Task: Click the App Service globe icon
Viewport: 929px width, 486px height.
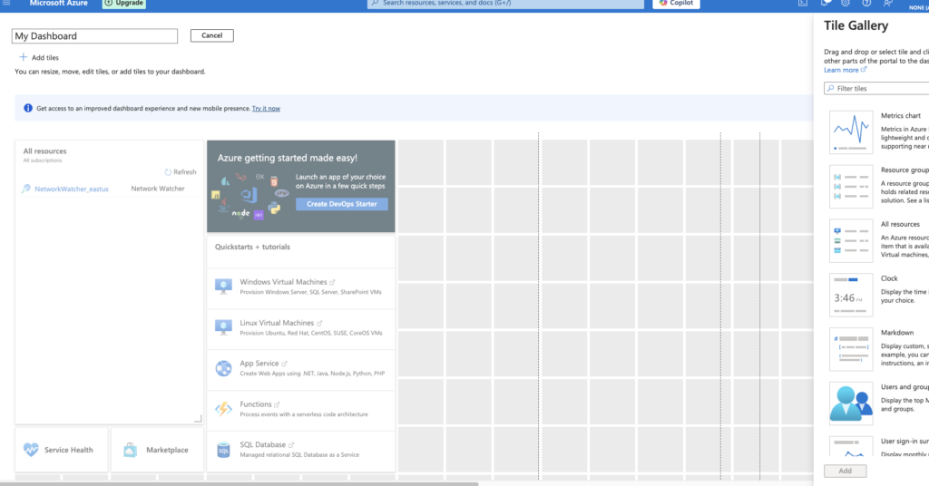Action: click(223, 368)
